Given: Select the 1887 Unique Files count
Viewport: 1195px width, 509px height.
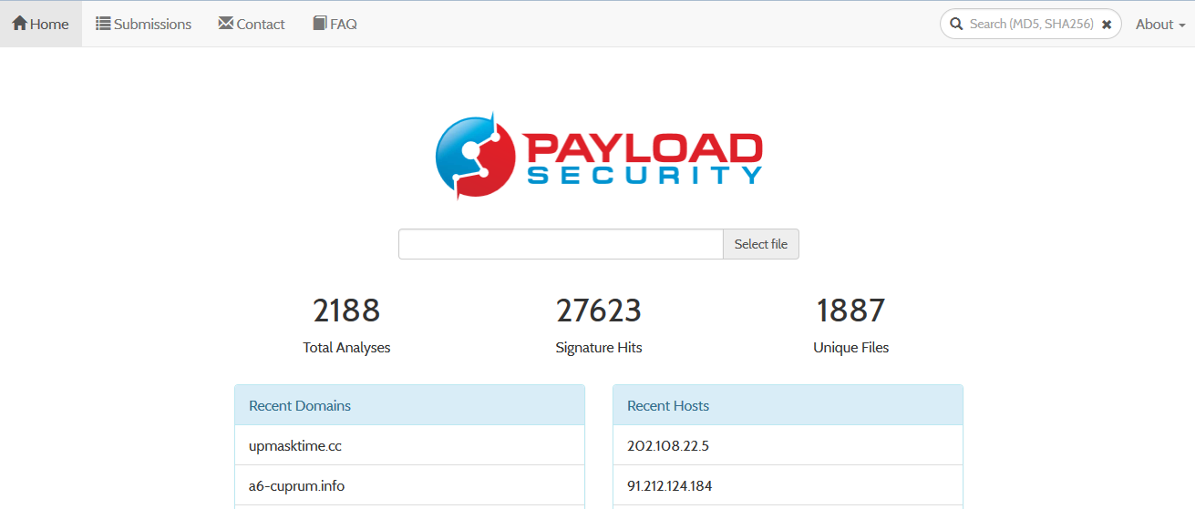Looking at the screenshot, I should [x=850, y=310].
